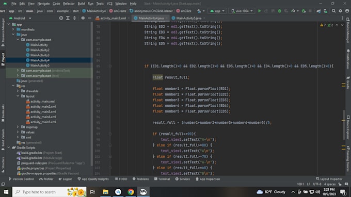Open the Logcat tool window

coord(65,179)
